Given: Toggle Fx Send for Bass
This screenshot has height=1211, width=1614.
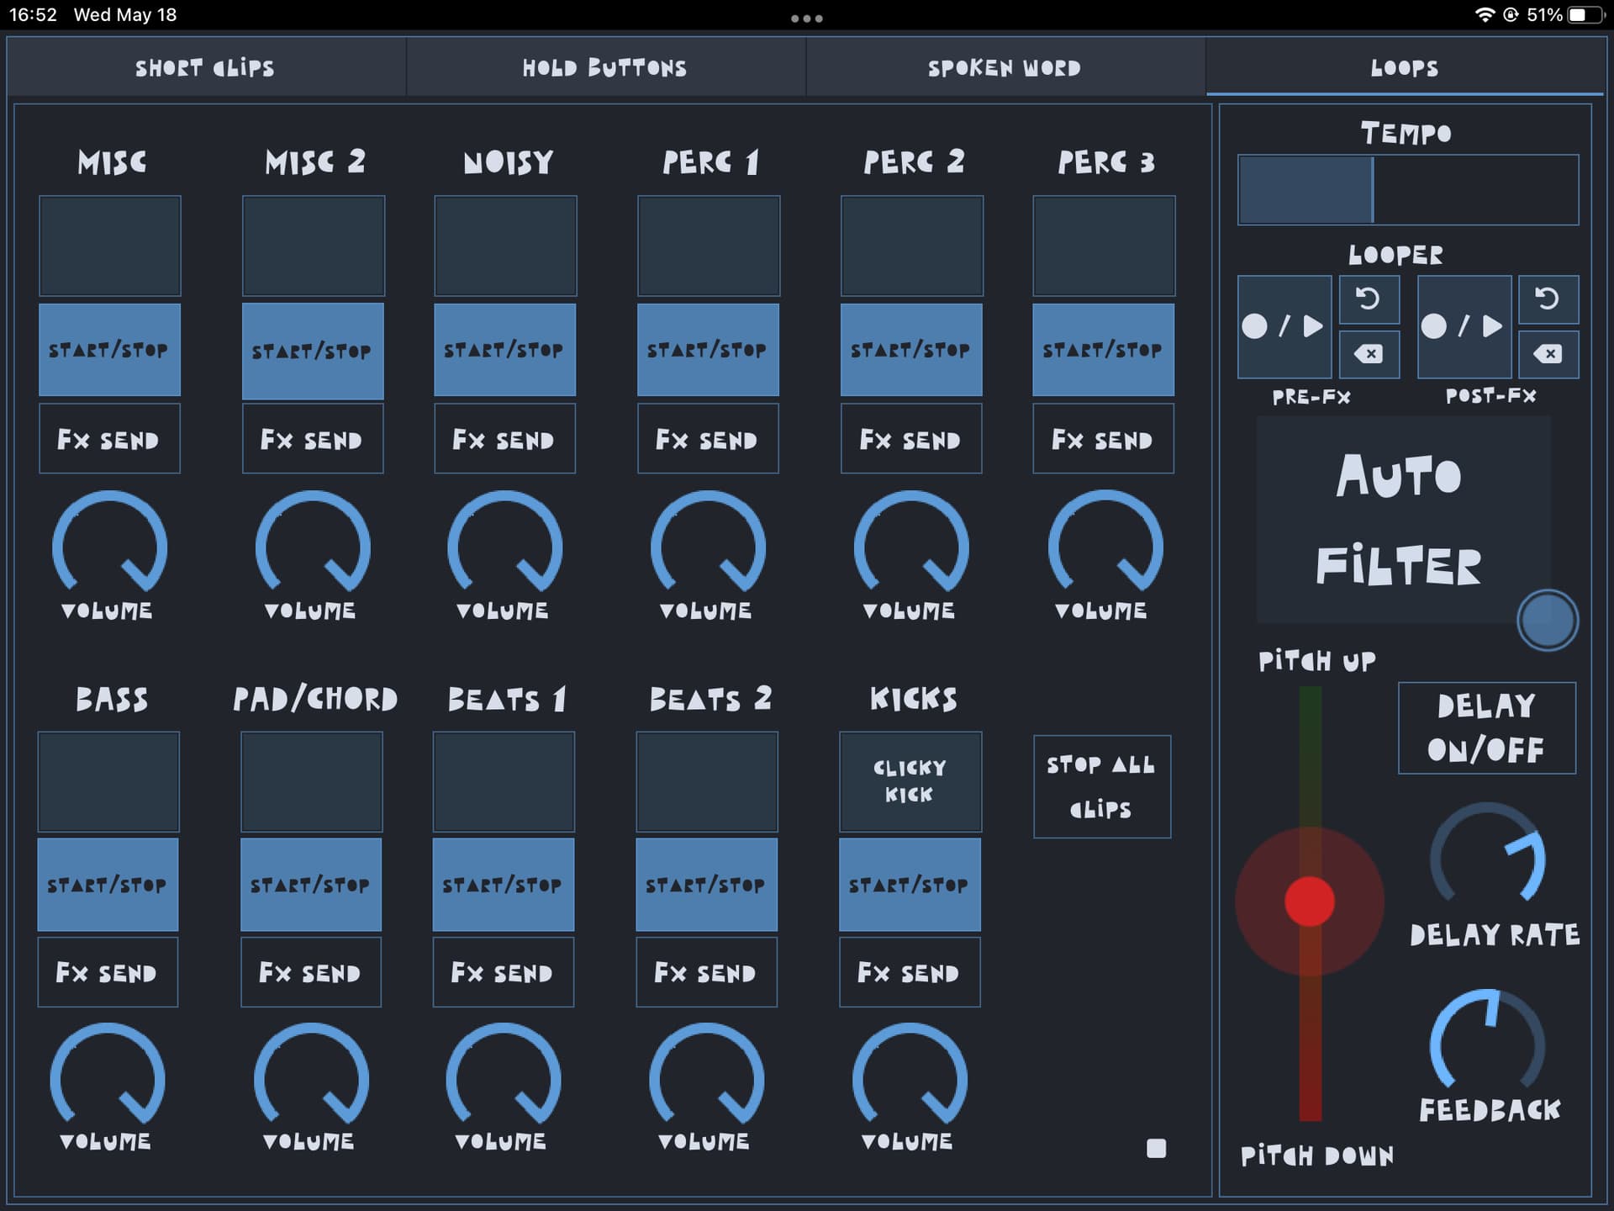Looking at the screenshot, I should tap(108, 973).
